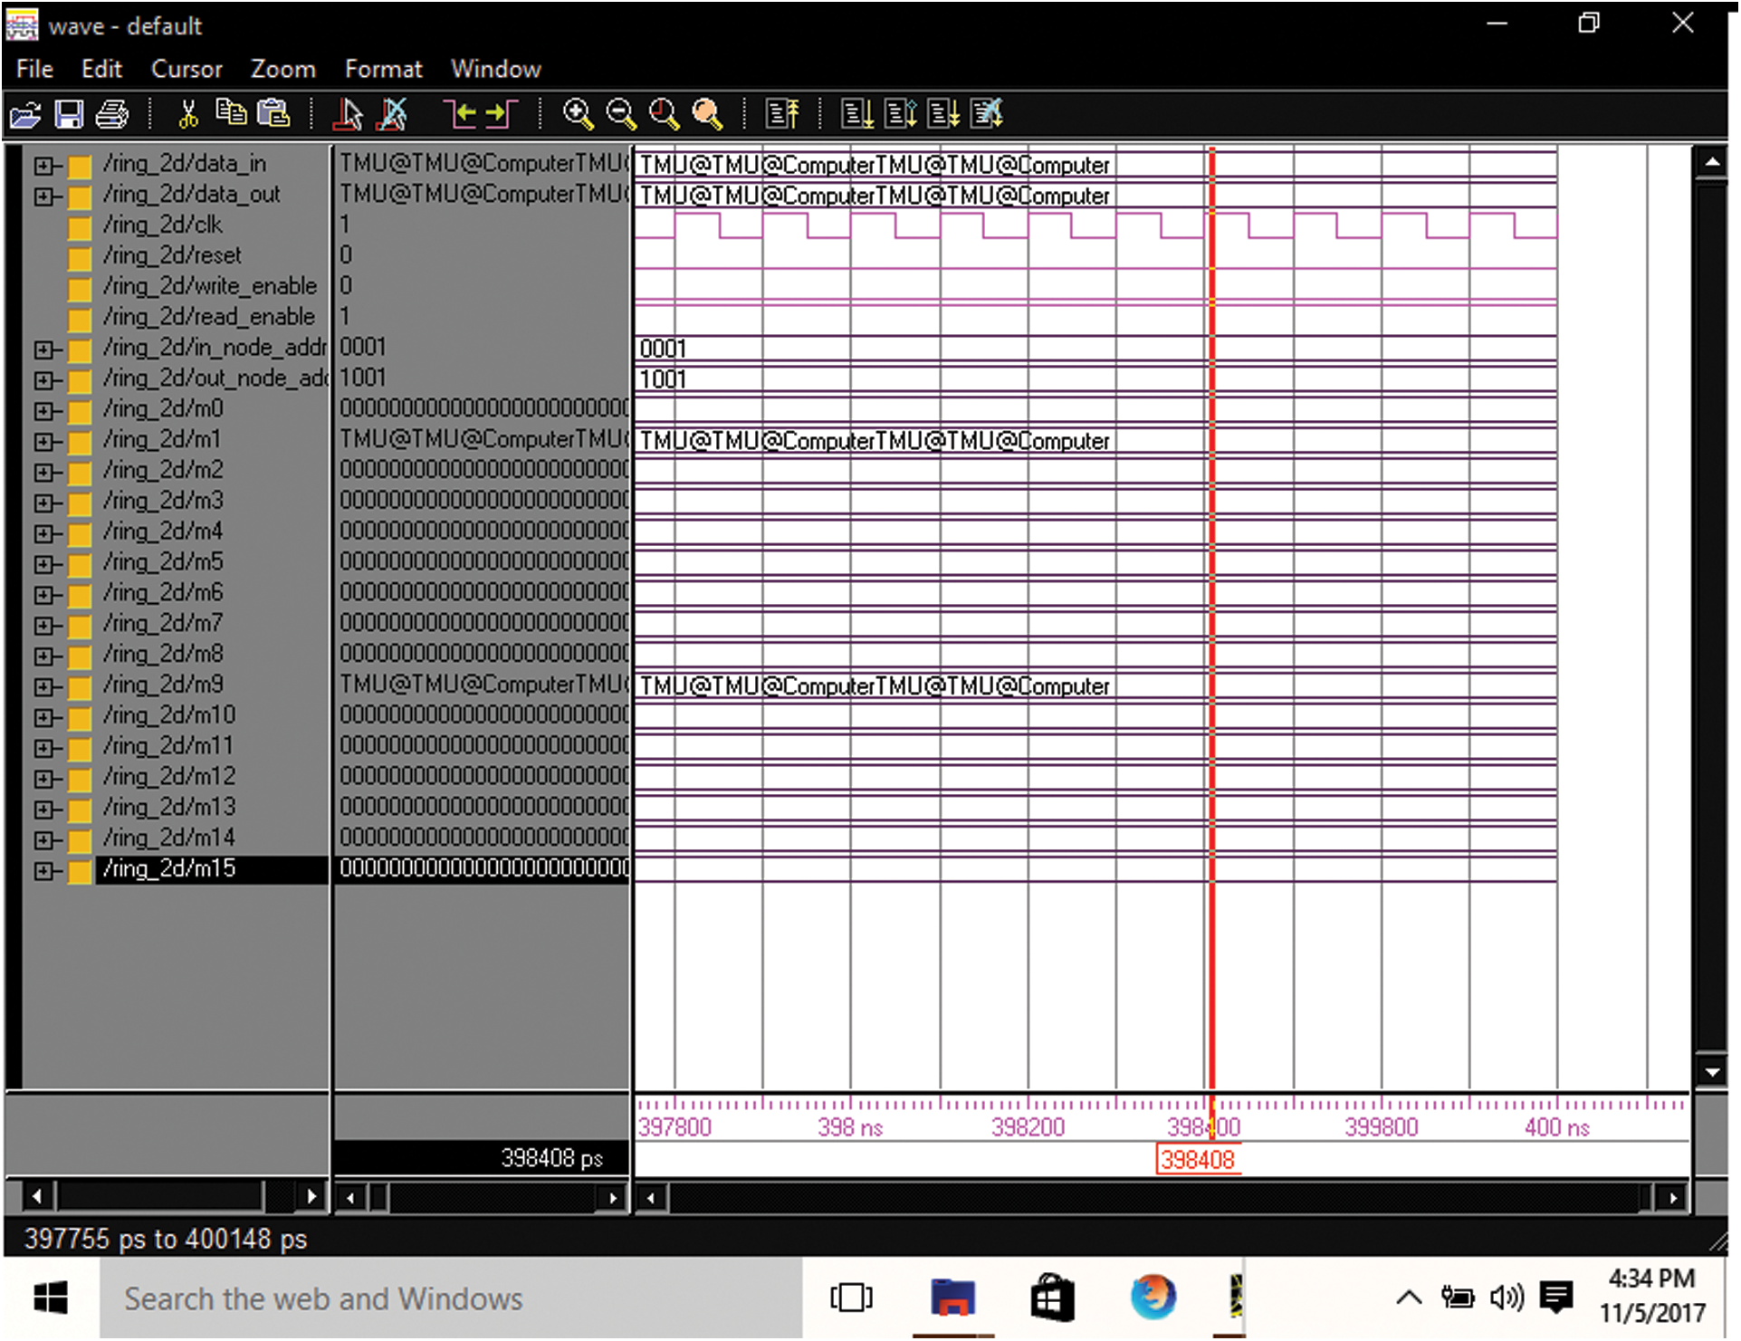Click the Print waveform icon

(112, 114)
